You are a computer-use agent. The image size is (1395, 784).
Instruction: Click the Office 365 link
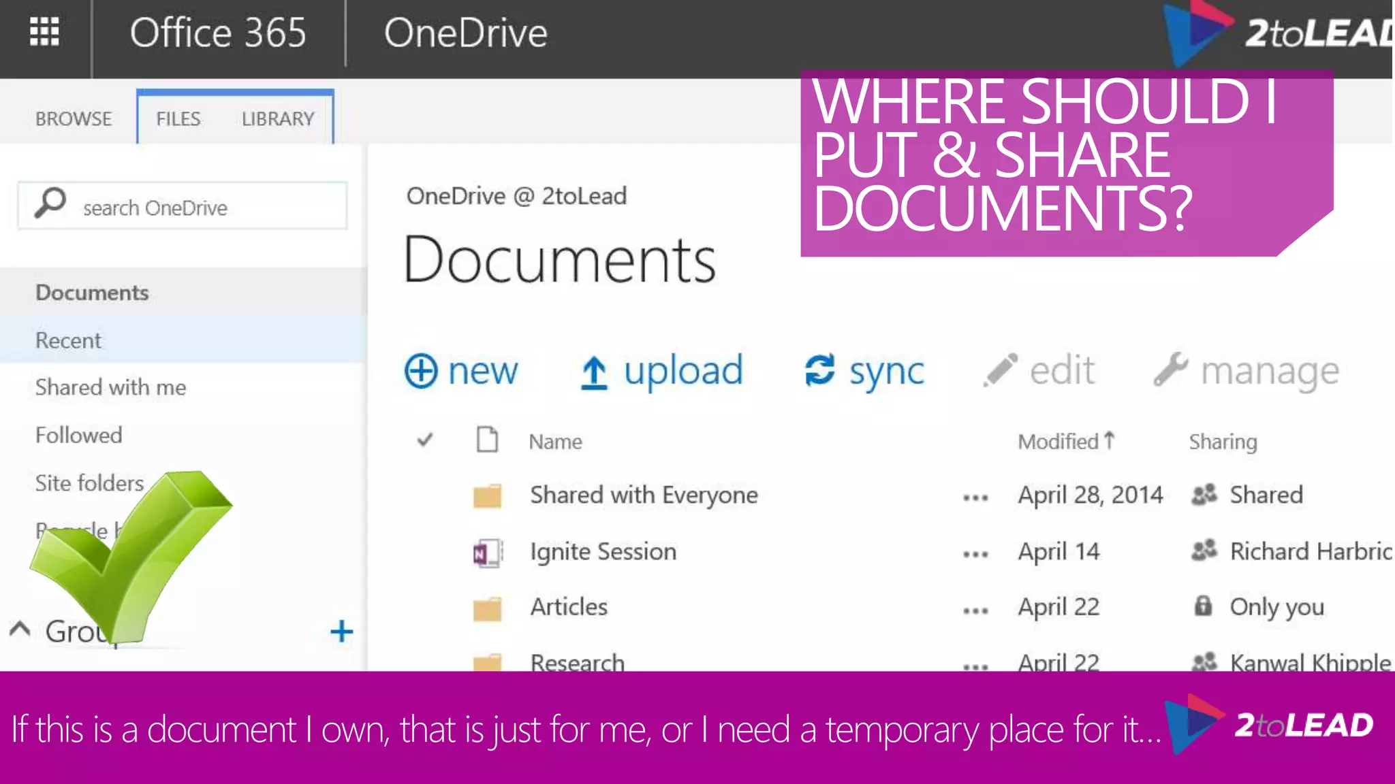[218, 33]
